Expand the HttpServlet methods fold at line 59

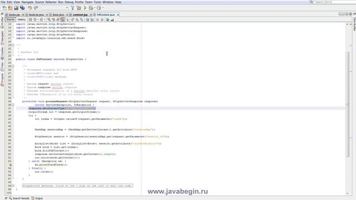13,186
